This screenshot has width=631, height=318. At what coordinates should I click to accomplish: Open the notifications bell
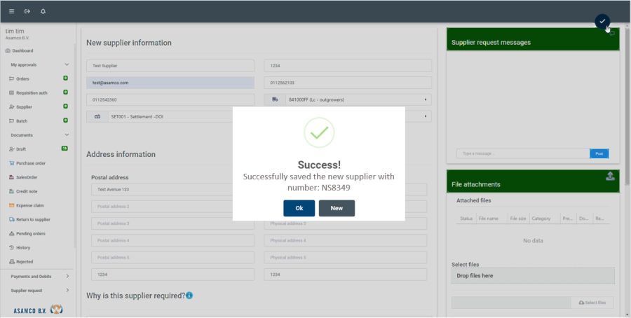click(x=43, y=11)
